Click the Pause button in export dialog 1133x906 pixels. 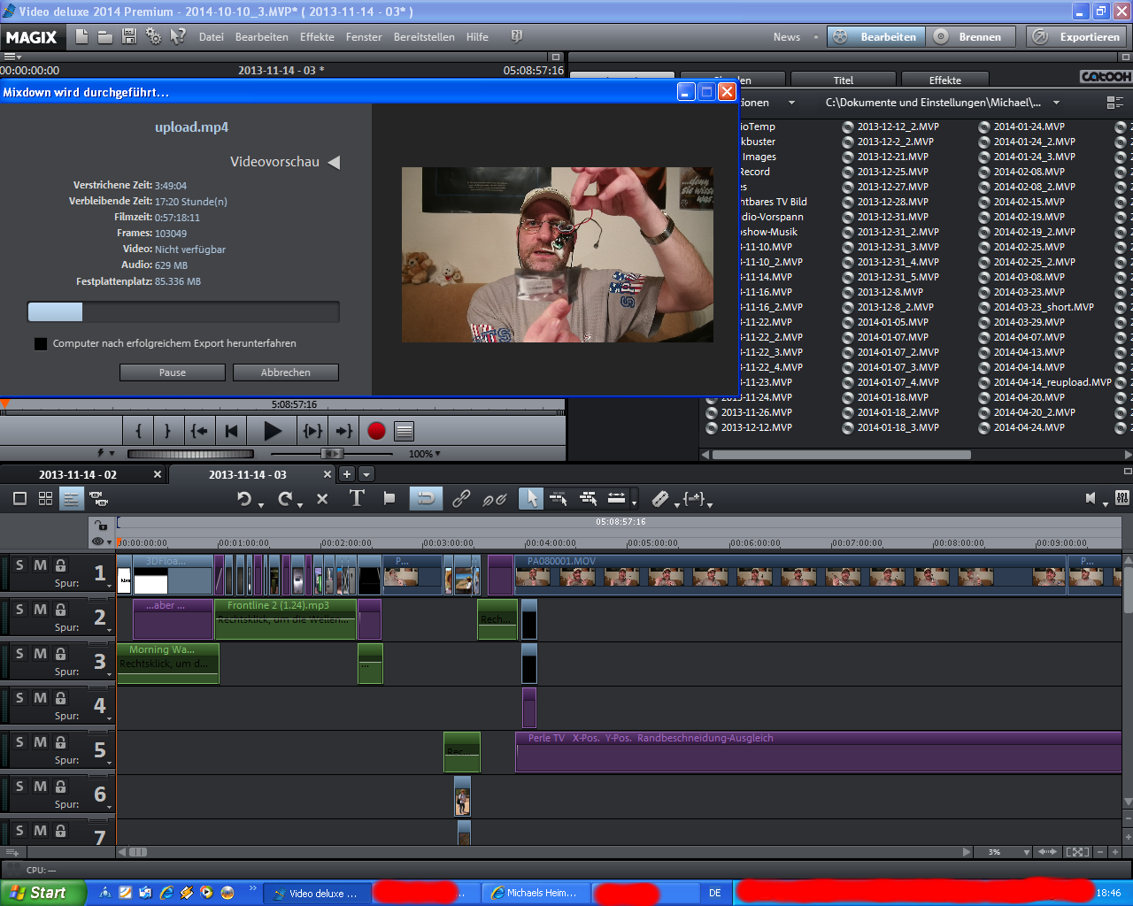click(x=172, y=372)
